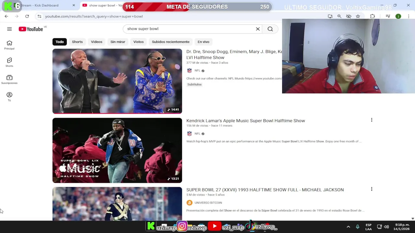
Task: Open the taskbar volume icon
Action: pyautogui.click(x=386, y=227)
